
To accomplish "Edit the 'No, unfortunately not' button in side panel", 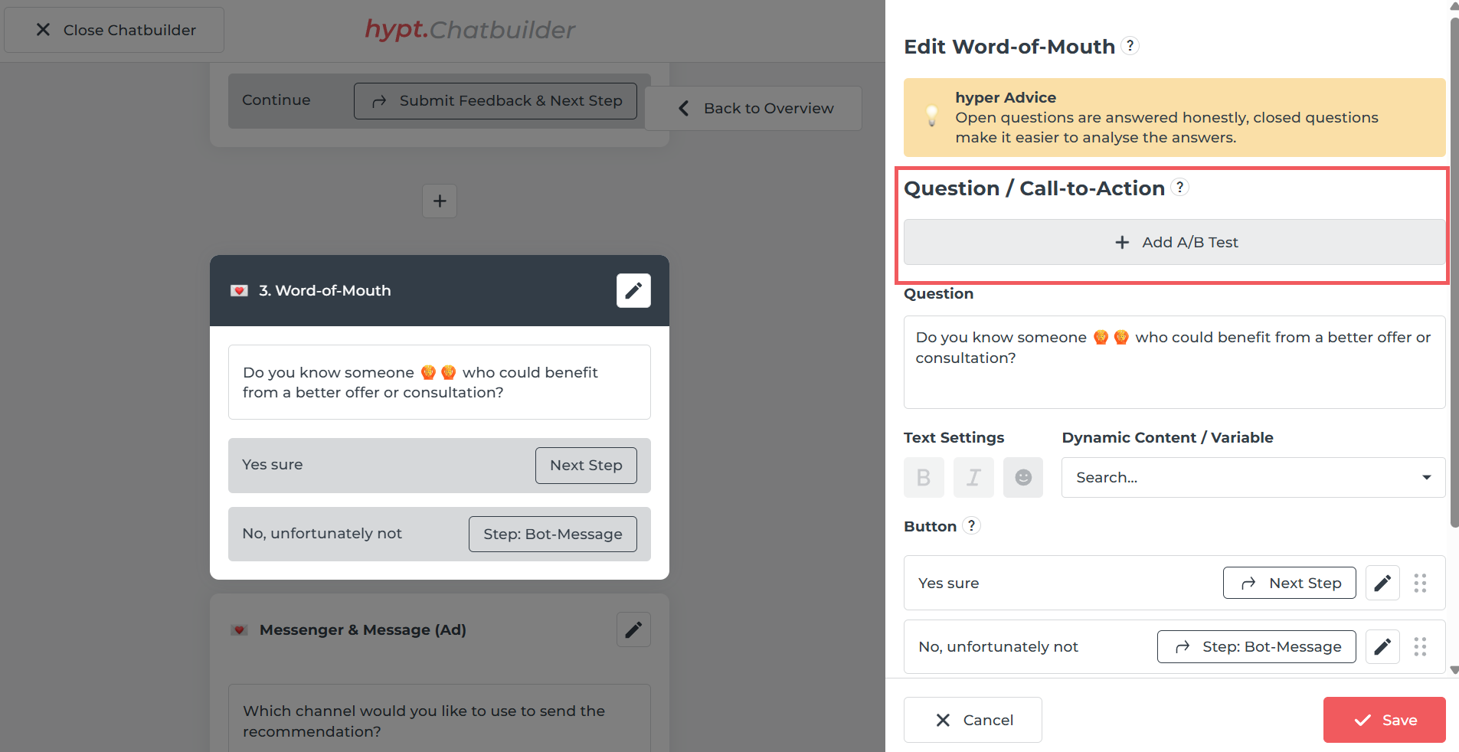I will pyautogui.click(x=1382, y=646).
